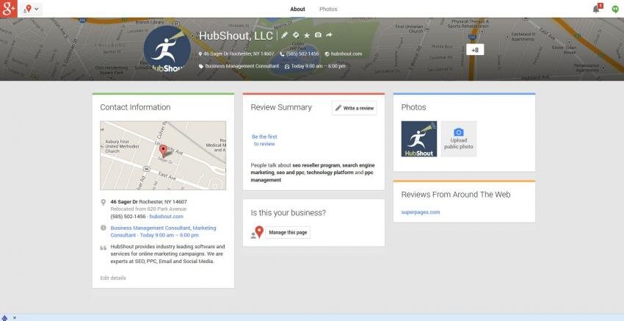Click the Contact Information map preview
The image size is (624, 321).
pos(163,155)
